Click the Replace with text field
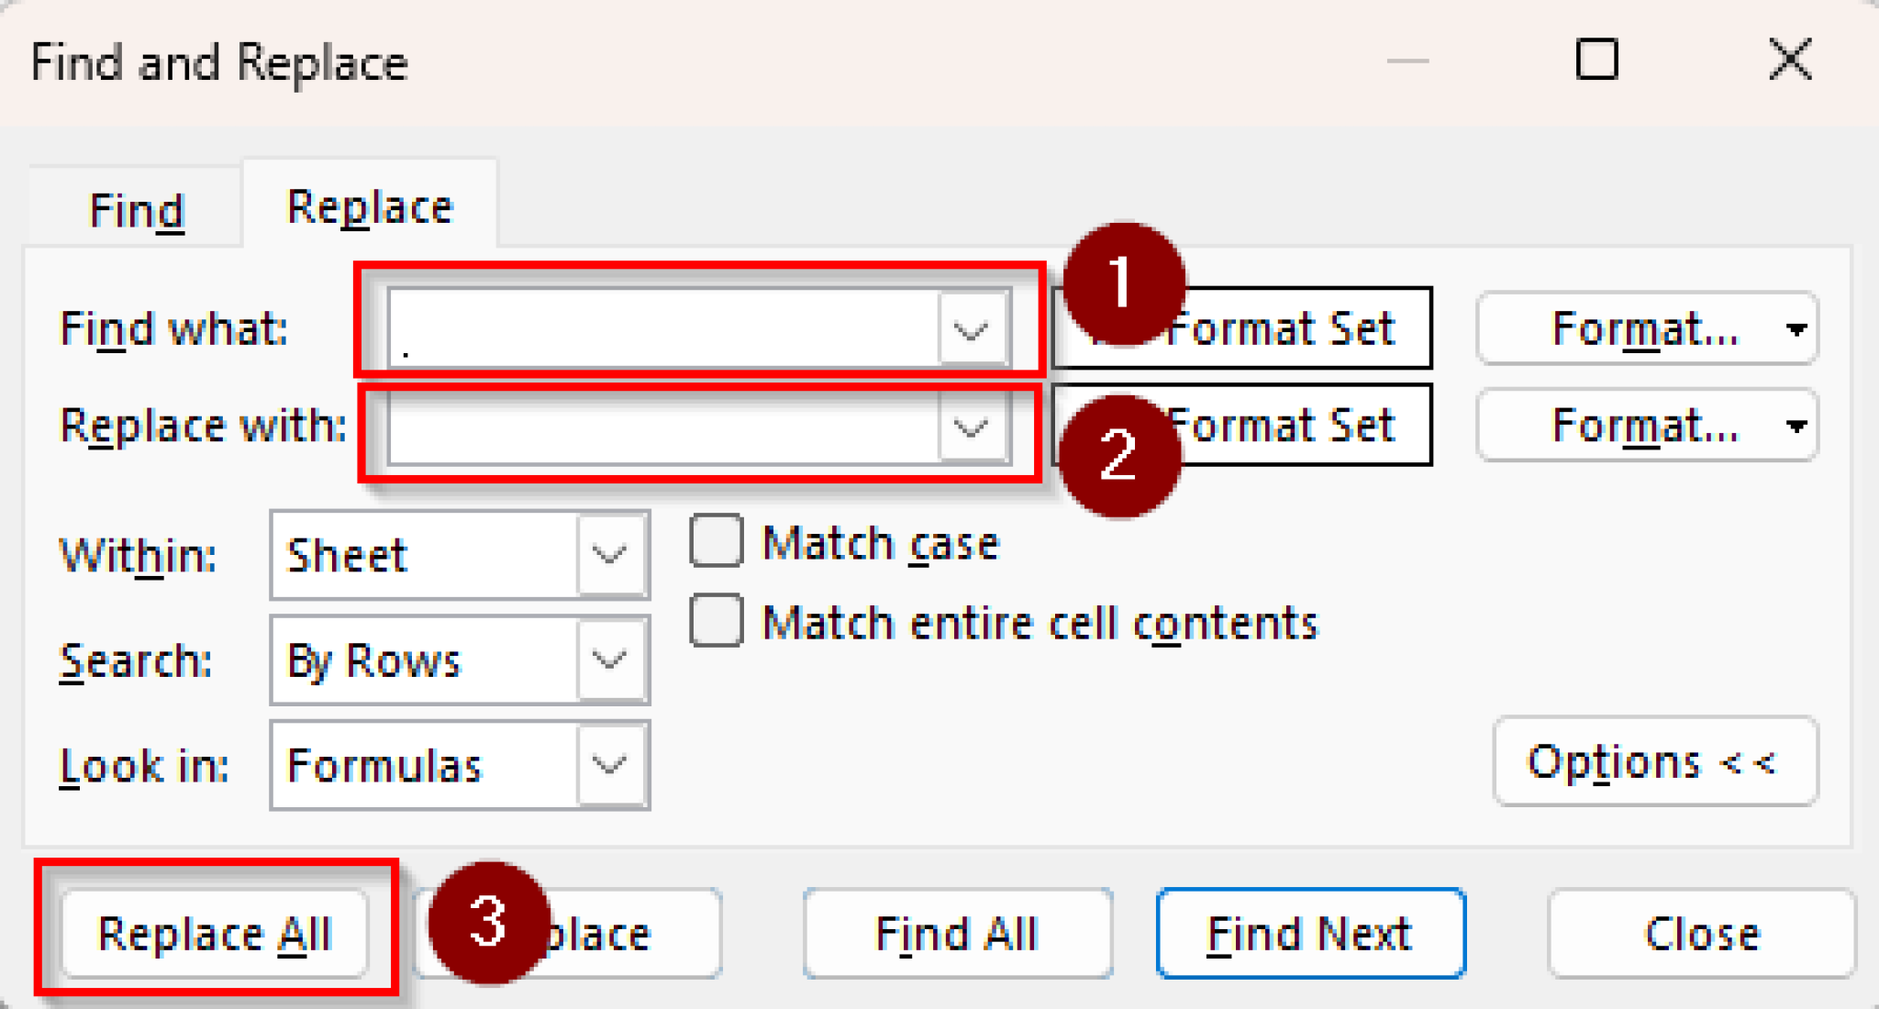1879x1009 pixels. click(662, 427)
